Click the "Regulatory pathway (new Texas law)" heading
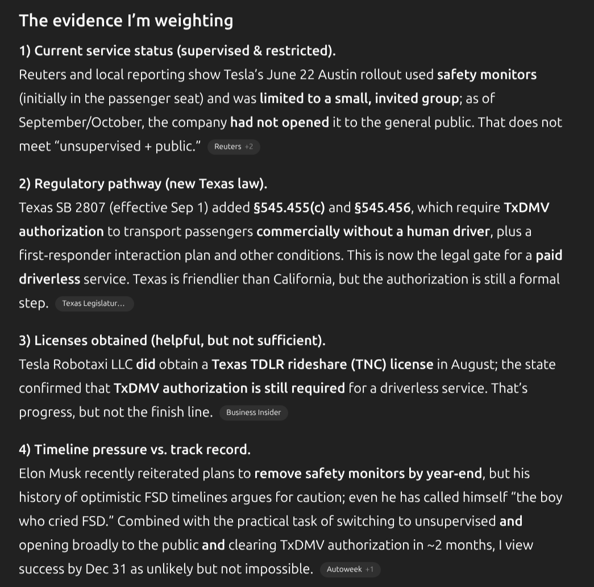Image resolution: width=594 pixels, height=587 pixels. click(143, 184)
